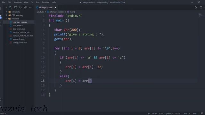Open changes_cases.c in the explorer tree

pyautogui.click(x=20, y=22)
